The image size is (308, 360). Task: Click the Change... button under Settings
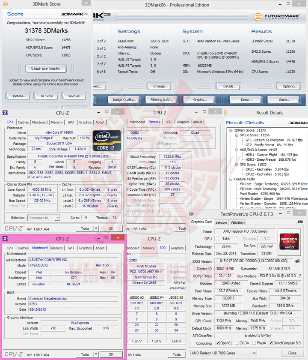160,86
